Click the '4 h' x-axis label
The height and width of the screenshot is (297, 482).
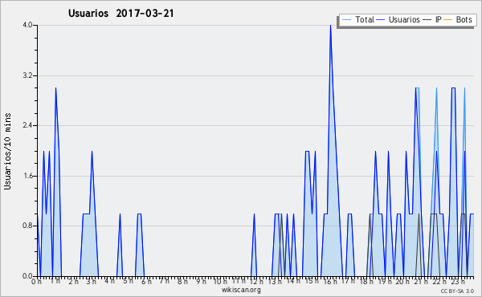109,281
